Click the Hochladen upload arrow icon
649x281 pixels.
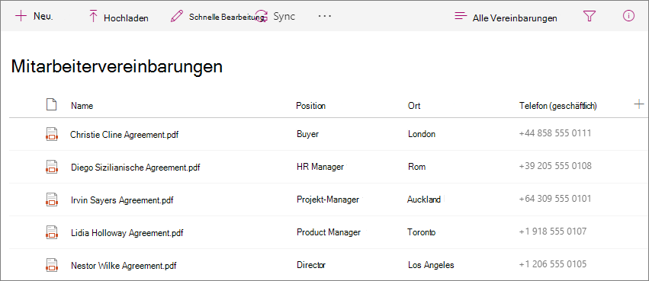point(94,17)
